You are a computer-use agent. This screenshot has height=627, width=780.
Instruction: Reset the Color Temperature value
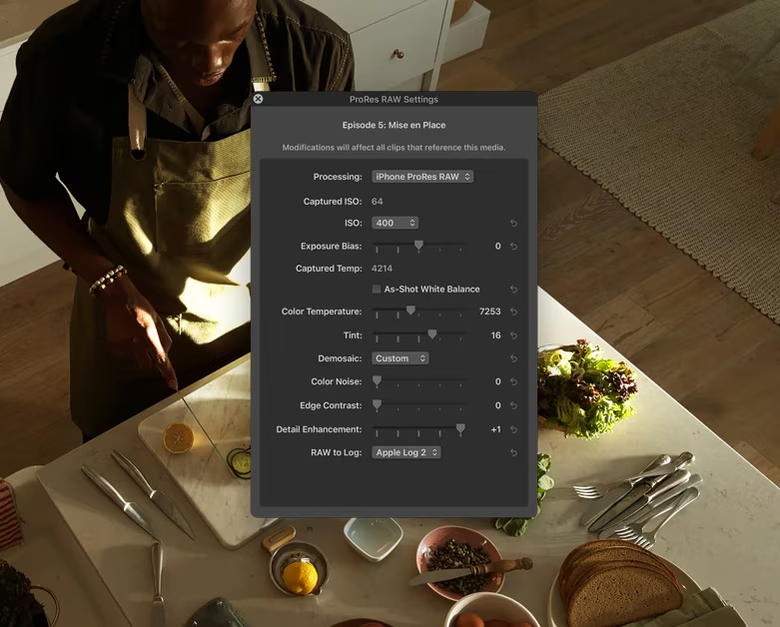coord(513,312)
